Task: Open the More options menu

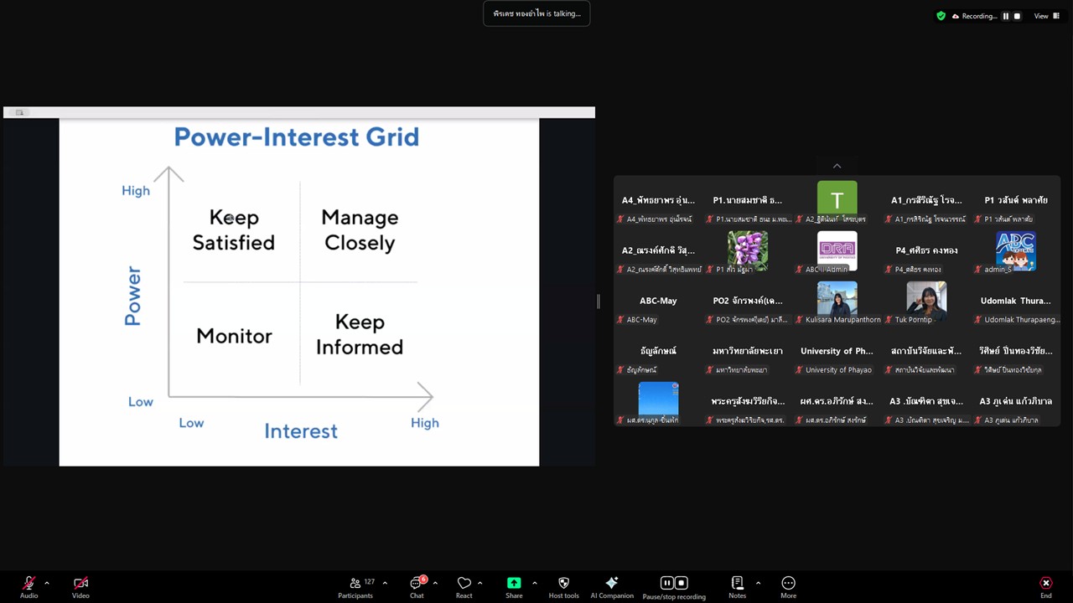Action: (788, 586)
